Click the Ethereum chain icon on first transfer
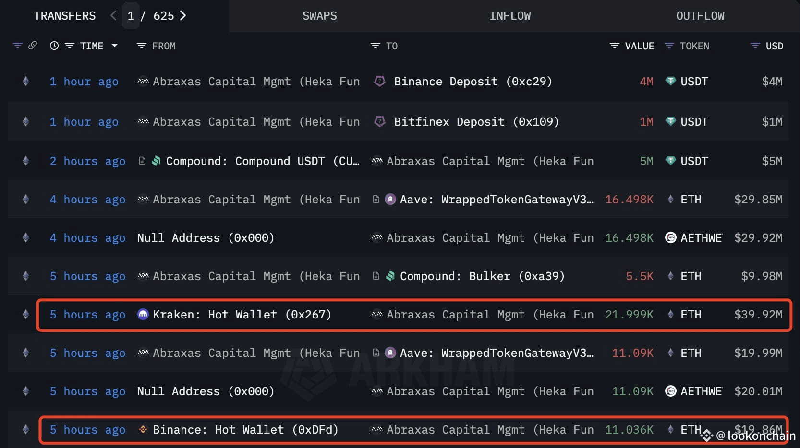The image size is (800, 448). tap(26, 81)
